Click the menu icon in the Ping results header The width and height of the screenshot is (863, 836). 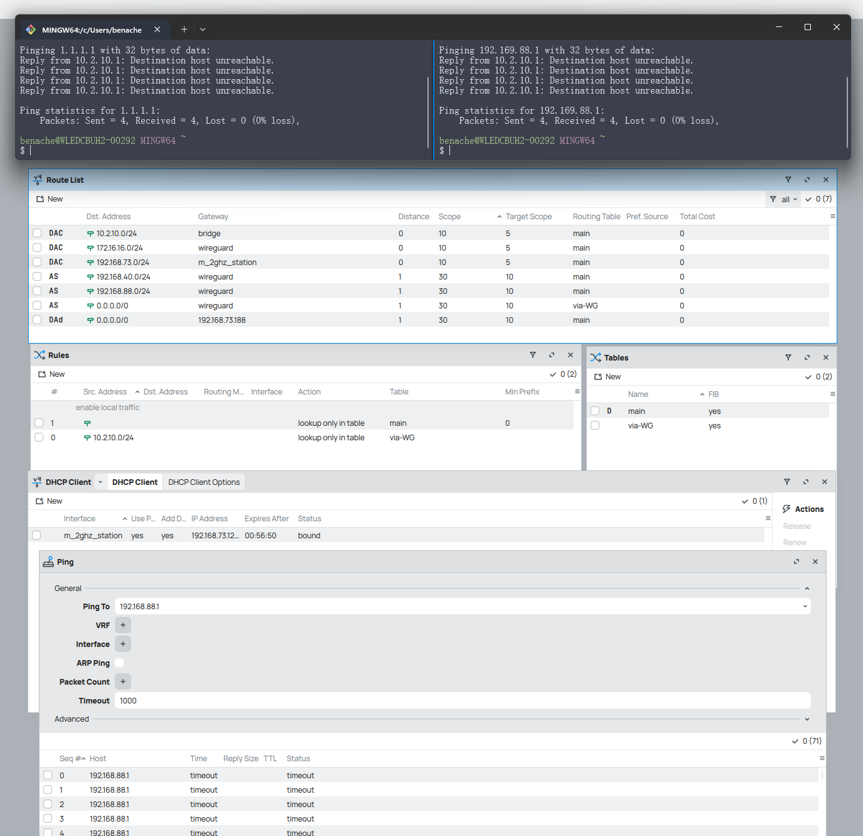click(x=822, y=758)
